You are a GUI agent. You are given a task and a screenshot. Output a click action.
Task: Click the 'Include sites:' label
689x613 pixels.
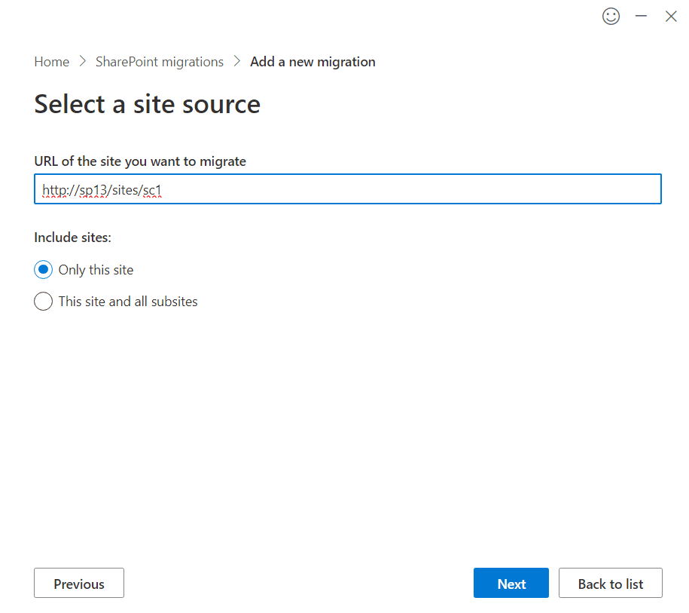(72, 238)
